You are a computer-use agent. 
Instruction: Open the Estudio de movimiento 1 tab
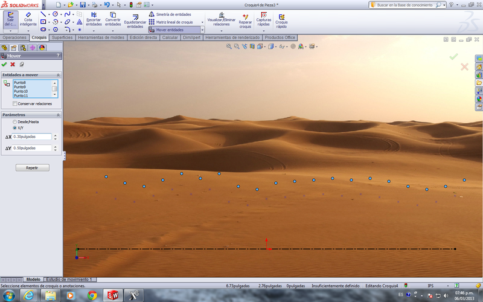coord(69,280)
